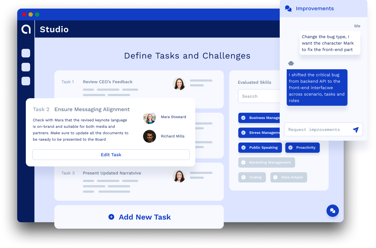
Task: Click Add New Task
Action: (x=139, y=217)
